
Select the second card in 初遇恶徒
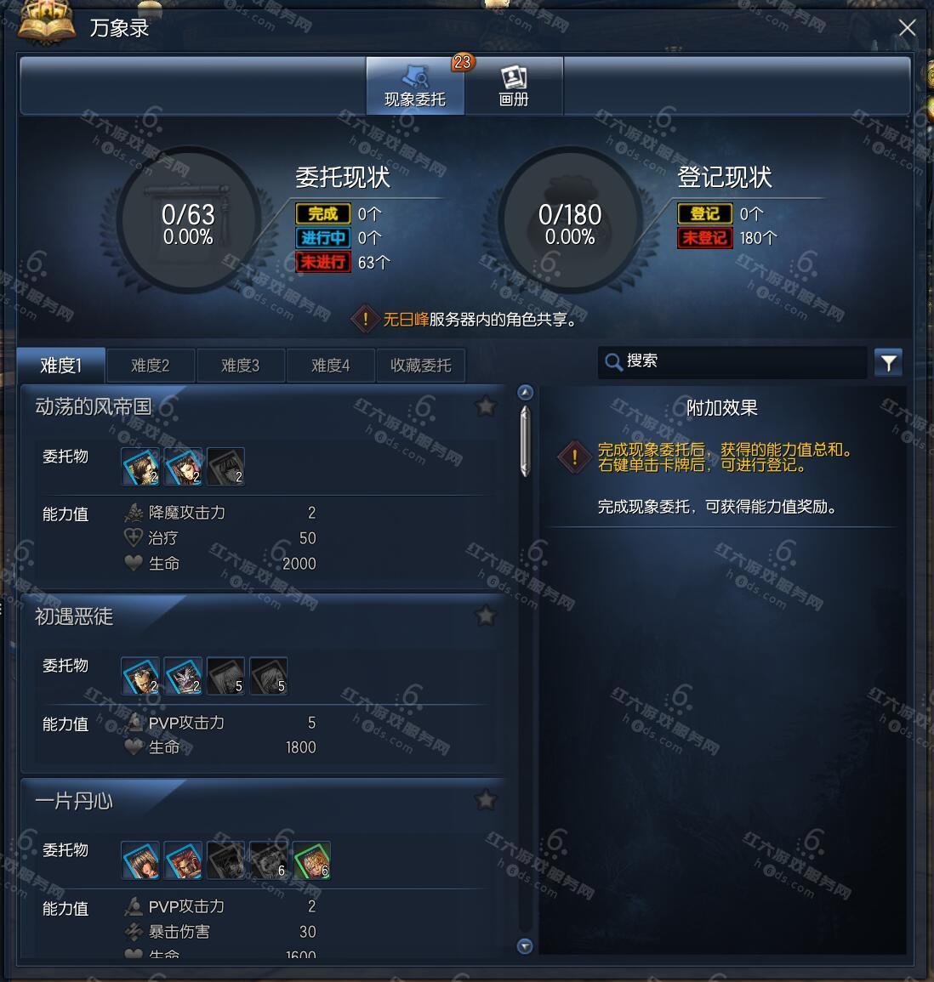point(183,676)
